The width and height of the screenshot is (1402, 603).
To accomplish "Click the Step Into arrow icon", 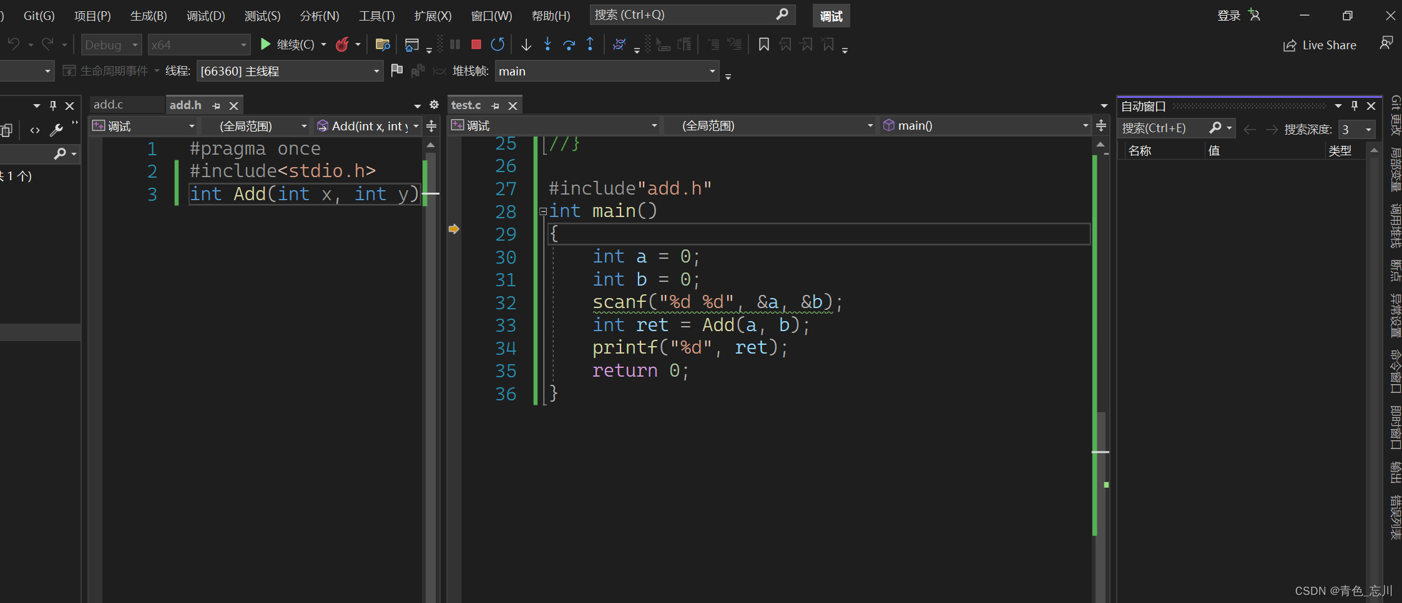I will [x=547, y=44].
